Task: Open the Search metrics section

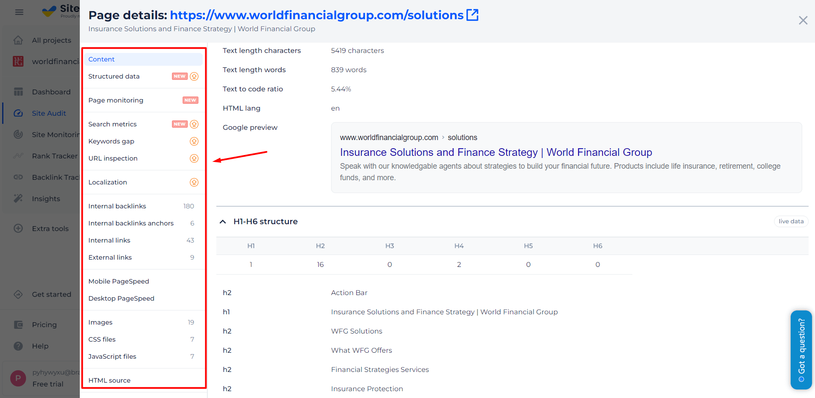Action: (x=112, y=124)
